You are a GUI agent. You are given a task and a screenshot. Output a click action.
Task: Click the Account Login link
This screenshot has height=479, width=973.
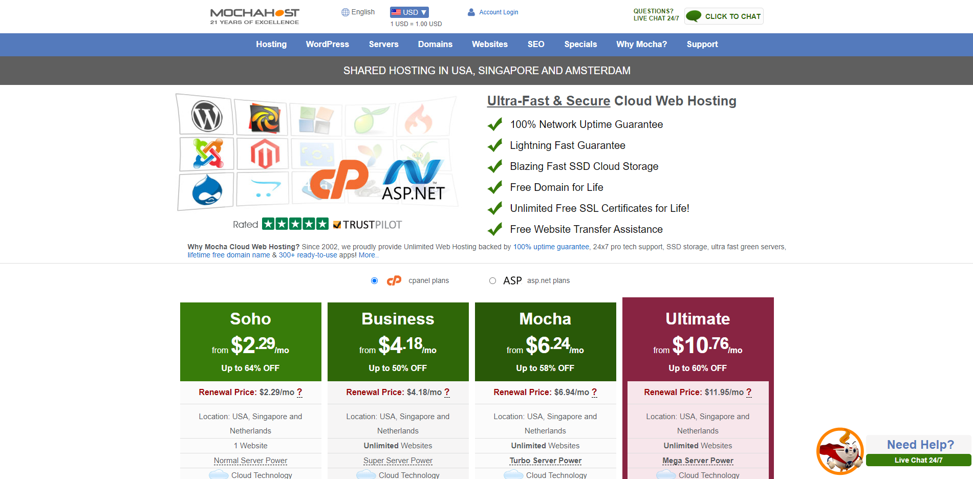coord(499,12)
